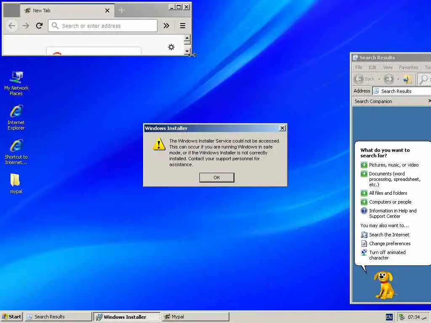
Task: Open a new tab with the plus button
Action: point(122,11)
